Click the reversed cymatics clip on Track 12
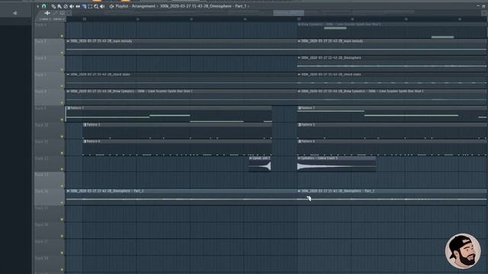The image size is (488, 274). tap(260, 164)
